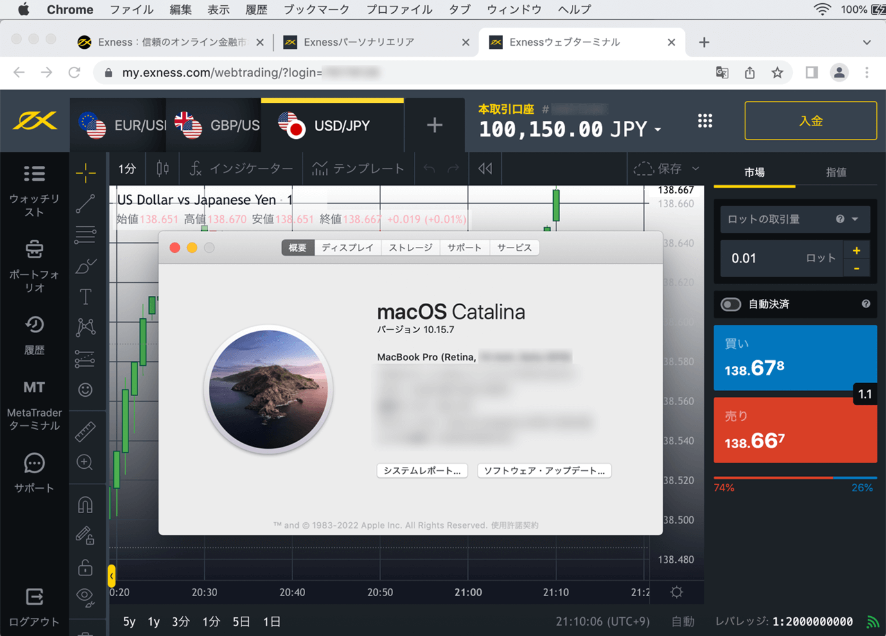Select the 5y chart range
This screenshot has height=636, width=886.
129,622
